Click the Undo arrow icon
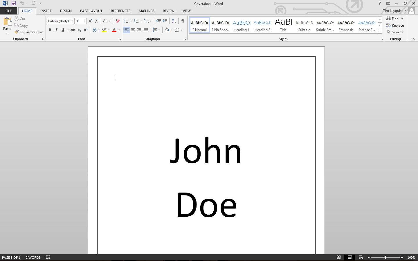The width and height of the screenshot is (418, 261). (x=22, y=3)
